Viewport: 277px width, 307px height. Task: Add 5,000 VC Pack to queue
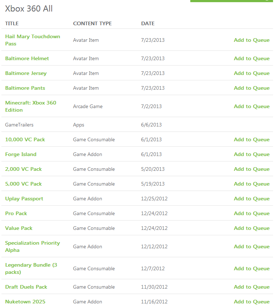tap(251, 184)
